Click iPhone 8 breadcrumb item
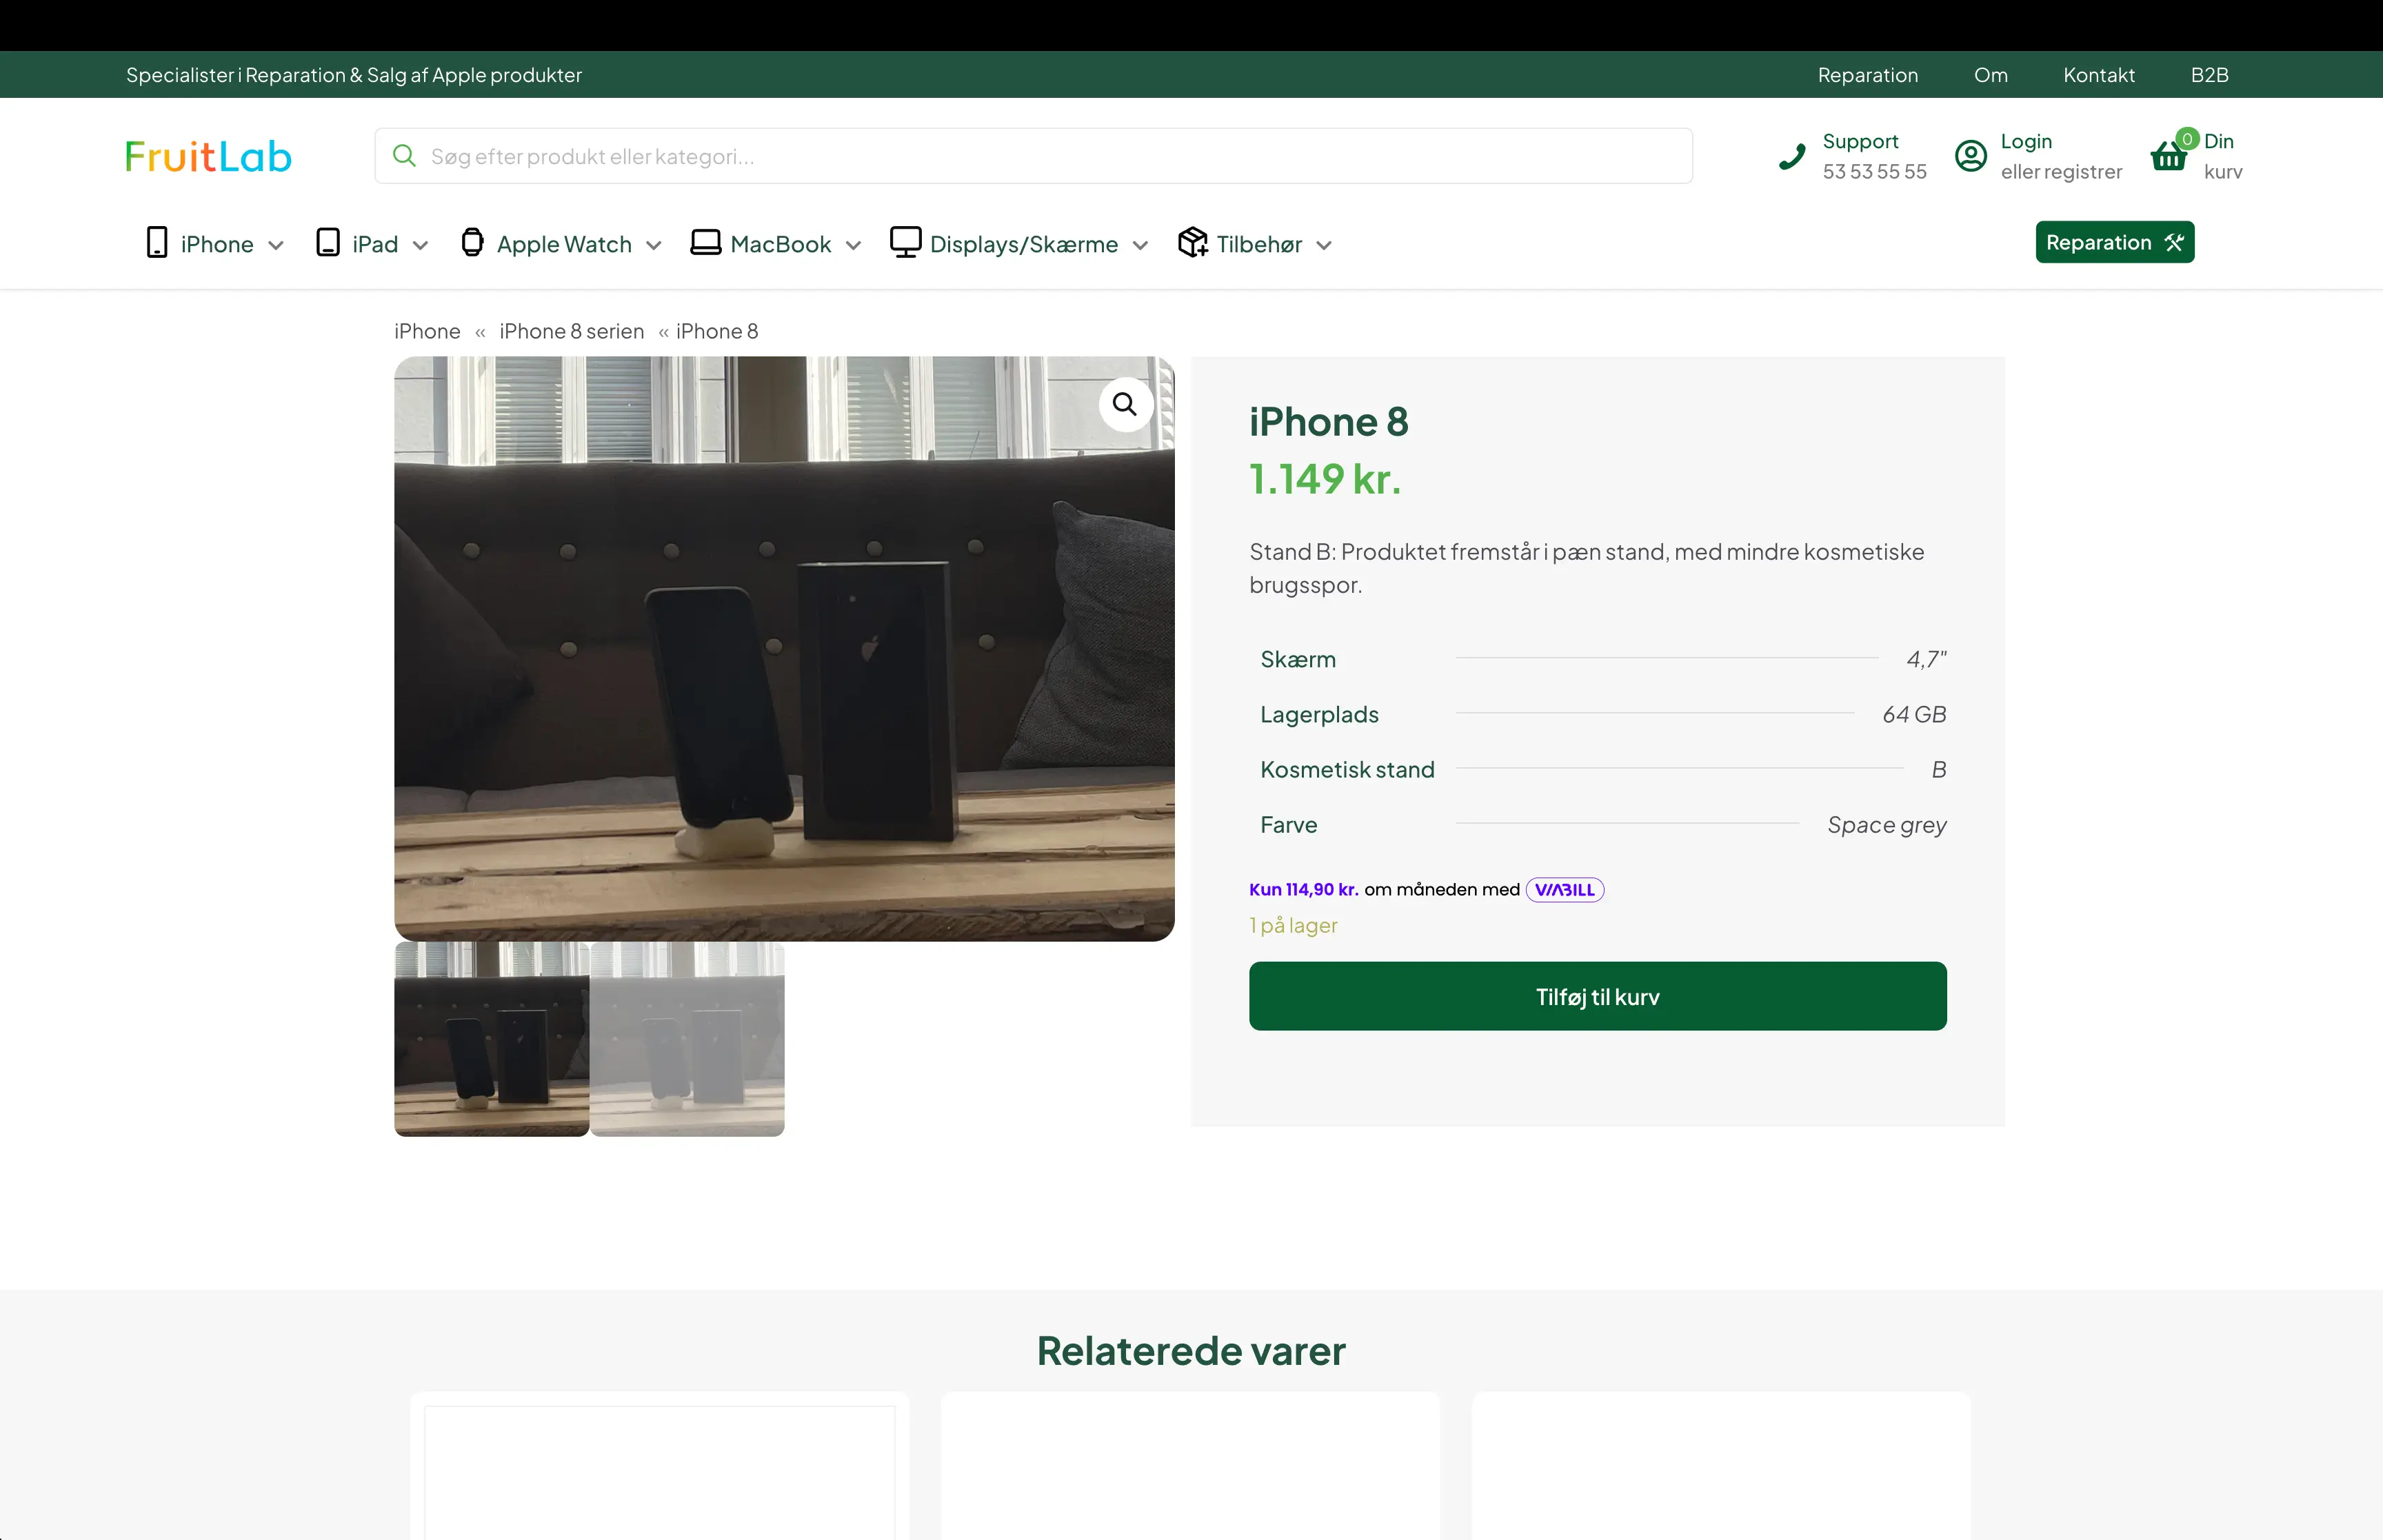Viewport: 2383px width, 1540px height. click(717, 331)
